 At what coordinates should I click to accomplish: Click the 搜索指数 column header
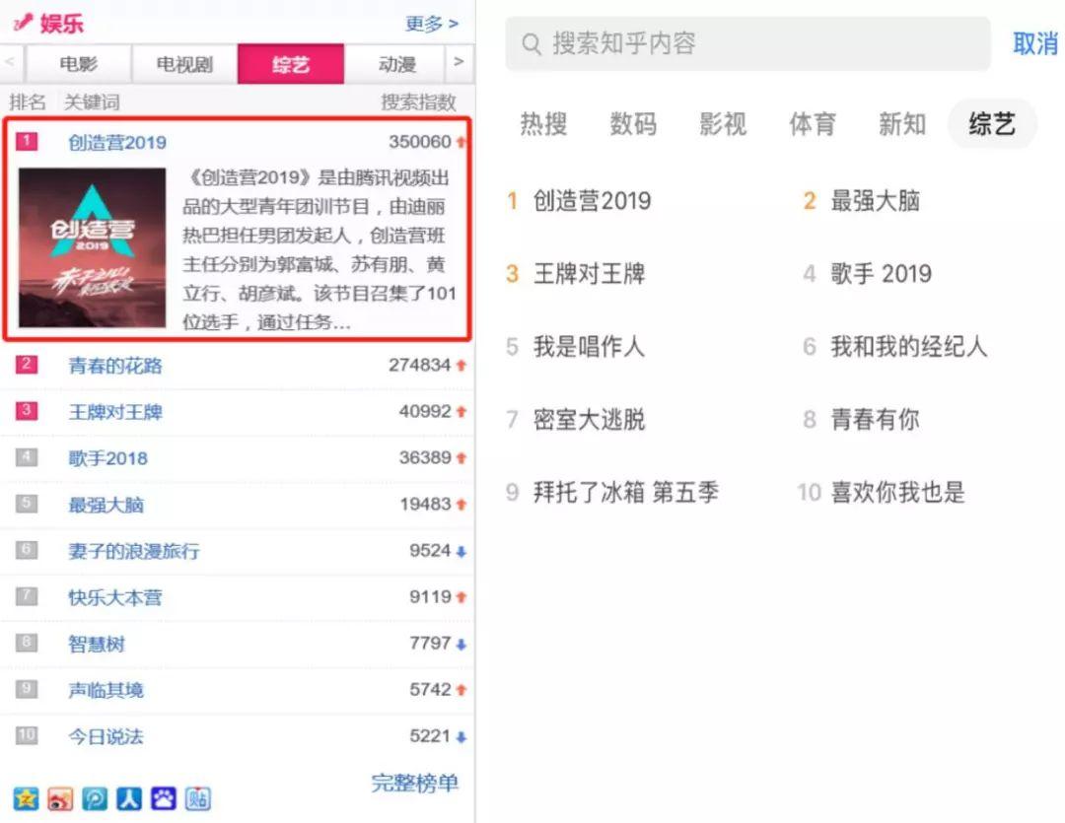coord(418,102)
